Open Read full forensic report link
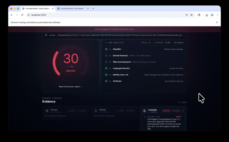229x142 pixels. coord(70,87)
